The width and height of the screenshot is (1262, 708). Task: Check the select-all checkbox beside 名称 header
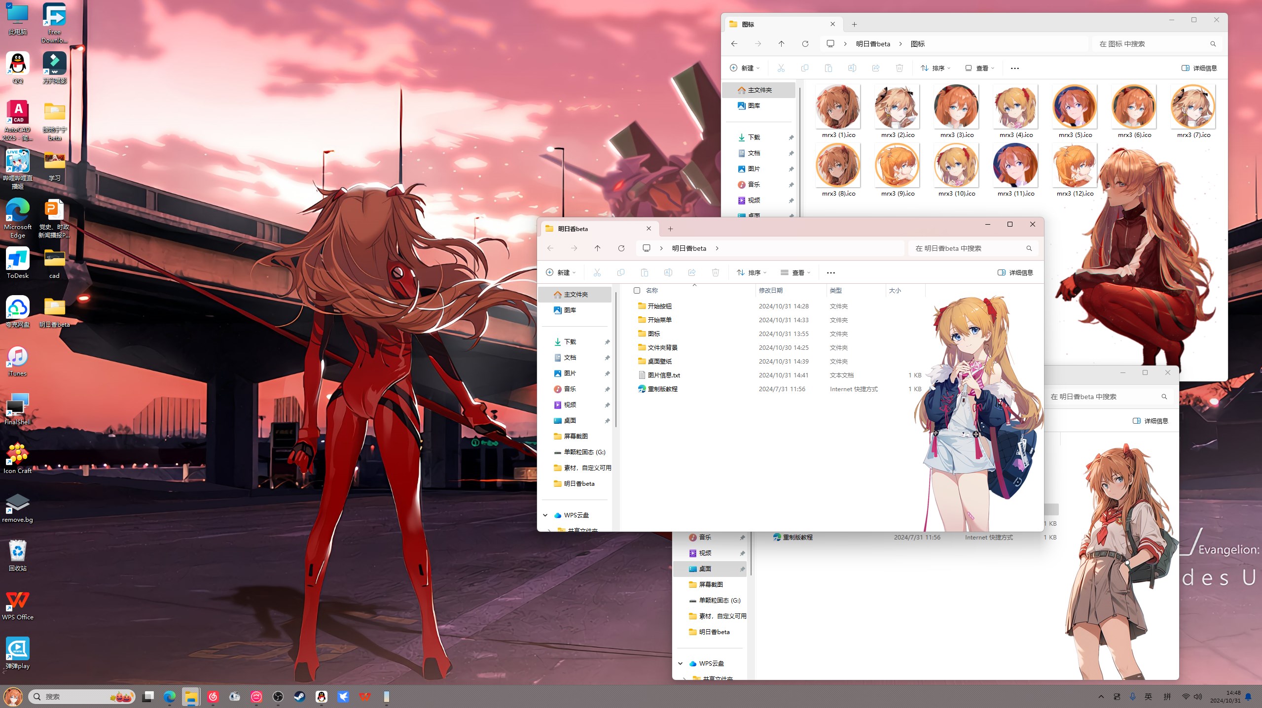click(637, 291)
